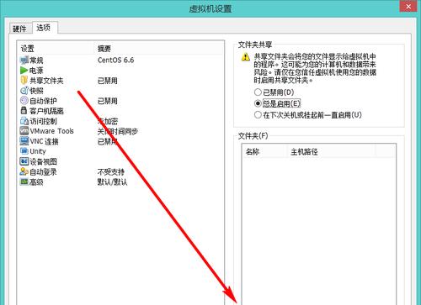Screen dimensions: 421x305
Task: Click the VMware Tools icon
Action: pos(24,131)
